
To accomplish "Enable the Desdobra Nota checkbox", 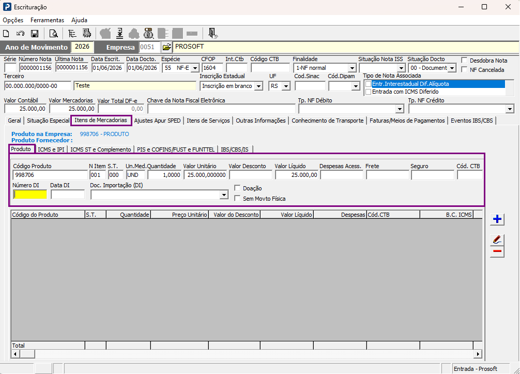I will [x=465, y=61].
